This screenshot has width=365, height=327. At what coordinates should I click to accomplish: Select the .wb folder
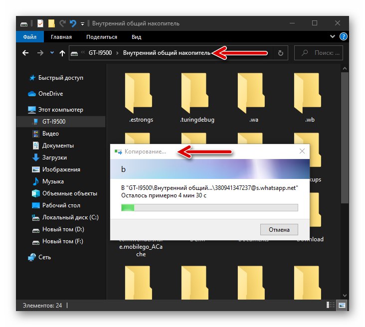pyautogui.click(x=310, y=98)
